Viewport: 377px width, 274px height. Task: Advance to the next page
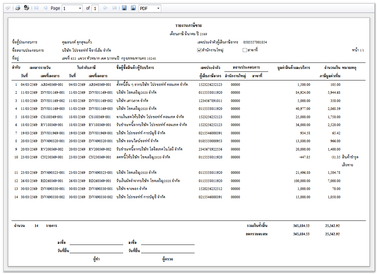point(105,8)
